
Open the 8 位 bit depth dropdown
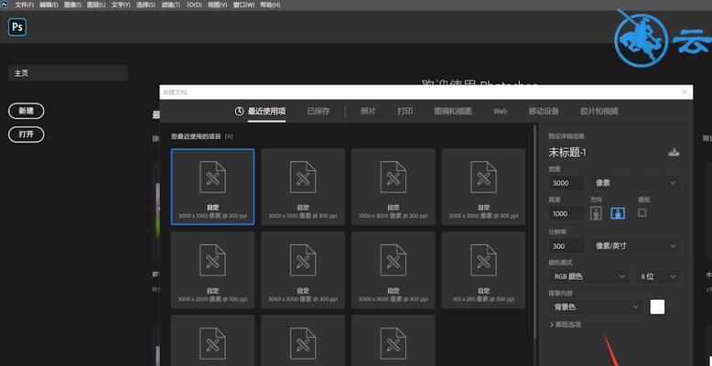coord(658,276)
